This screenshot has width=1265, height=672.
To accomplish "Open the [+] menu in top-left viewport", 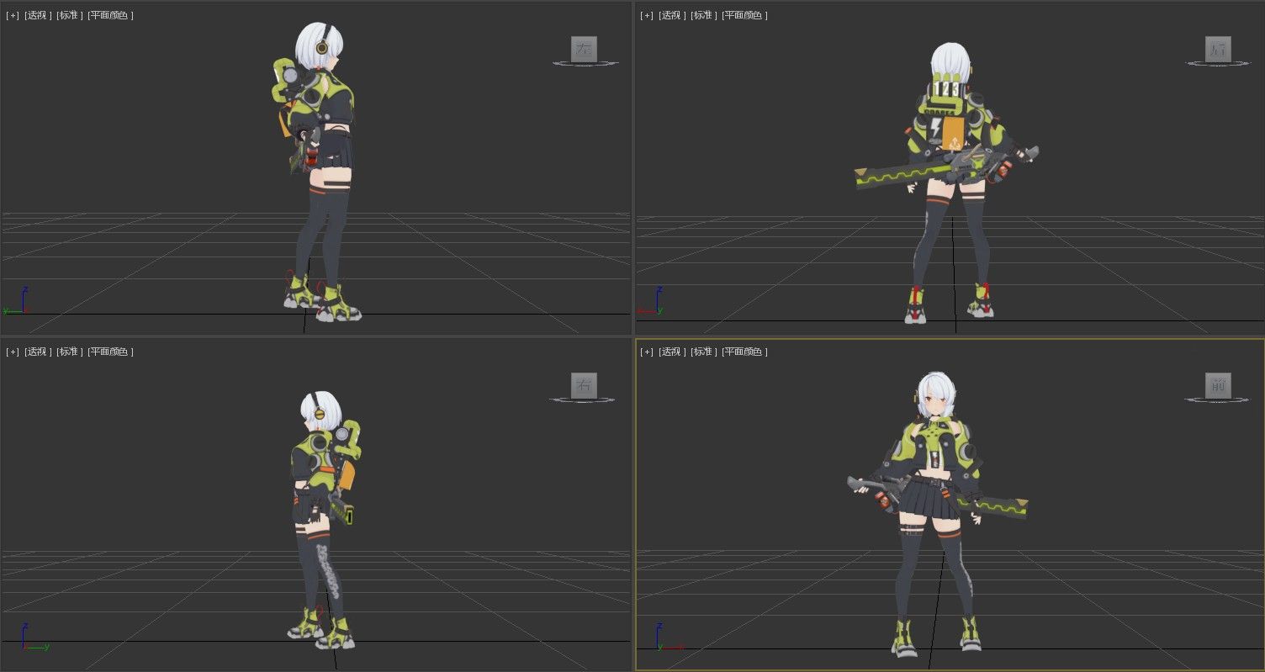I will click(12, 15).
